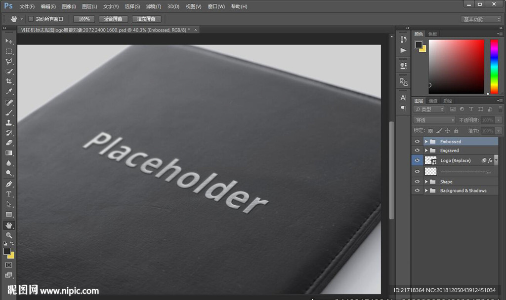Select the Eyedropper tool
This screenshot has height=300, width=506.
pos(9,92)
